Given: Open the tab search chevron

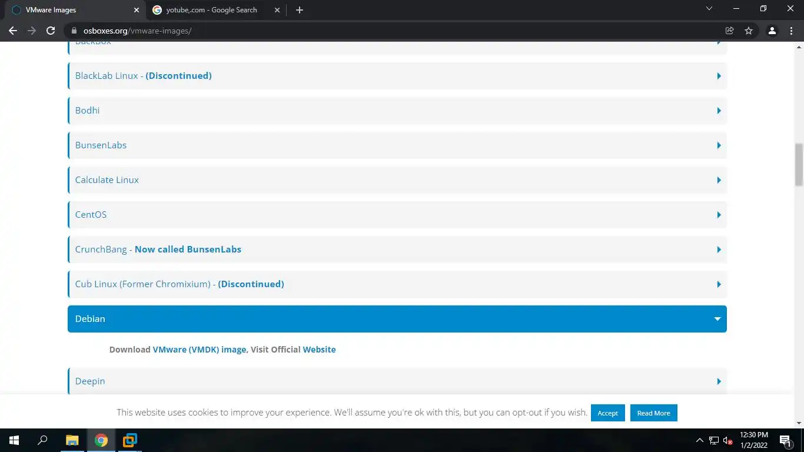Looking at the screenshot, I should click(x=709, y=9).
